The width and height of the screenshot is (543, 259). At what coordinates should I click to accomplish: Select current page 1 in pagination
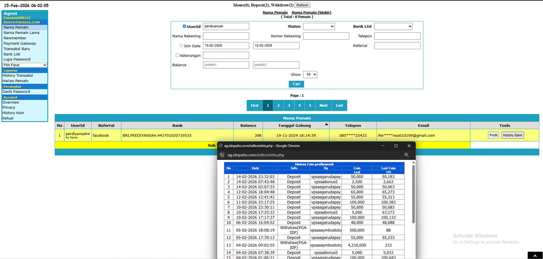coord(268,105)
